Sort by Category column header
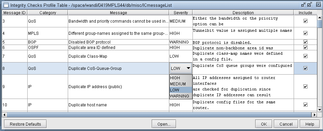The image size is (323, 131). (48, 12)
